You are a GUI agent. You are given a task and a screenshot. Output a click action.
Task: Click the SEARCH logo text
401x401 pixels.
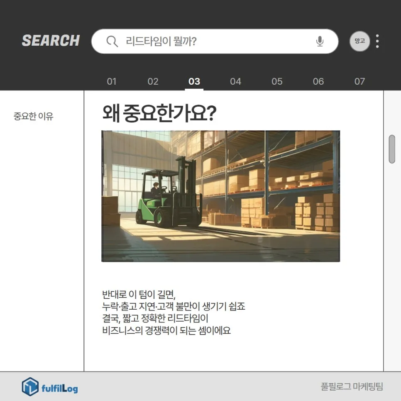click(51, 41)
